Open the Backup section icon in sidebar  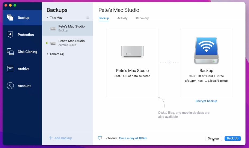click(x=10, y=17)
